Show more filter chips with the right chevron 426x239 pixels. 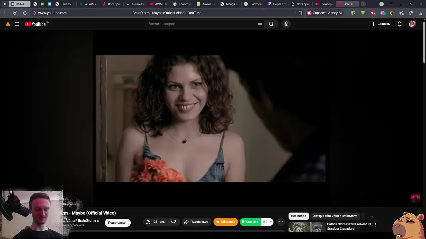coord(372,217)
